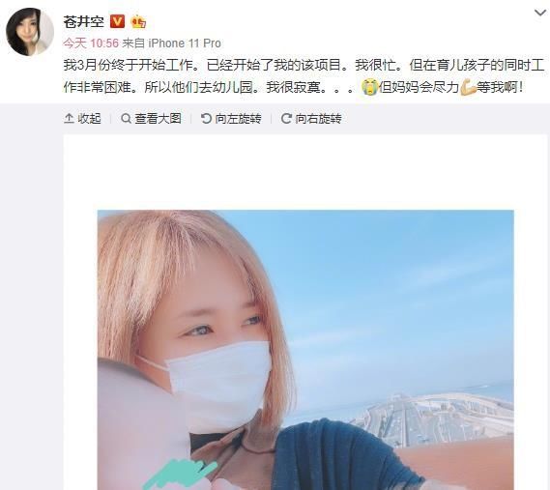Viewport: 550px width, 490px height.
Task: Click the orange V verified badge
Action: point(117,22)
